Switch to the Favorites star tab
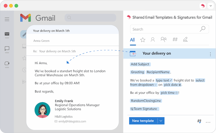This screenshot has height=133, width=216. [143, 40]
